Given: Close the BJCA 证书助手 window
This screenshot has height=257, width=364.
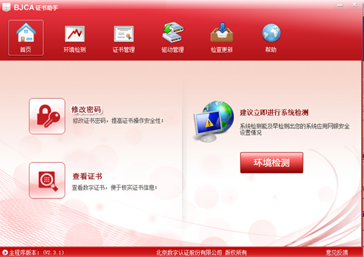Looking at the screenshot, I should point(355,5).
